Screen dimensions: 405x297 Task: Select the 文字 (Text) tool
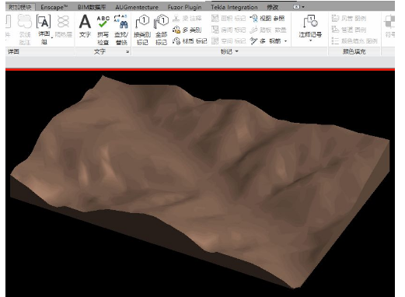point(85,26)
